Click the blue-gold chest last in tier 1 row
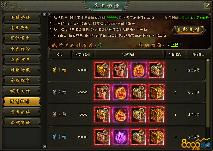This screenshot has width=213, height=151. click(156, 70)
